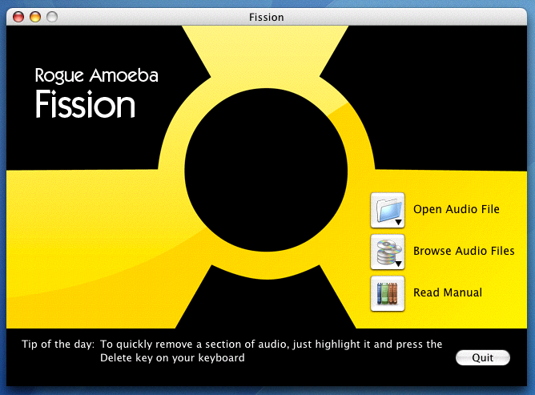Click the Browse Audio Files disc stack icon
Viewport: 535px width, 395px height.
tap(388, 252)
